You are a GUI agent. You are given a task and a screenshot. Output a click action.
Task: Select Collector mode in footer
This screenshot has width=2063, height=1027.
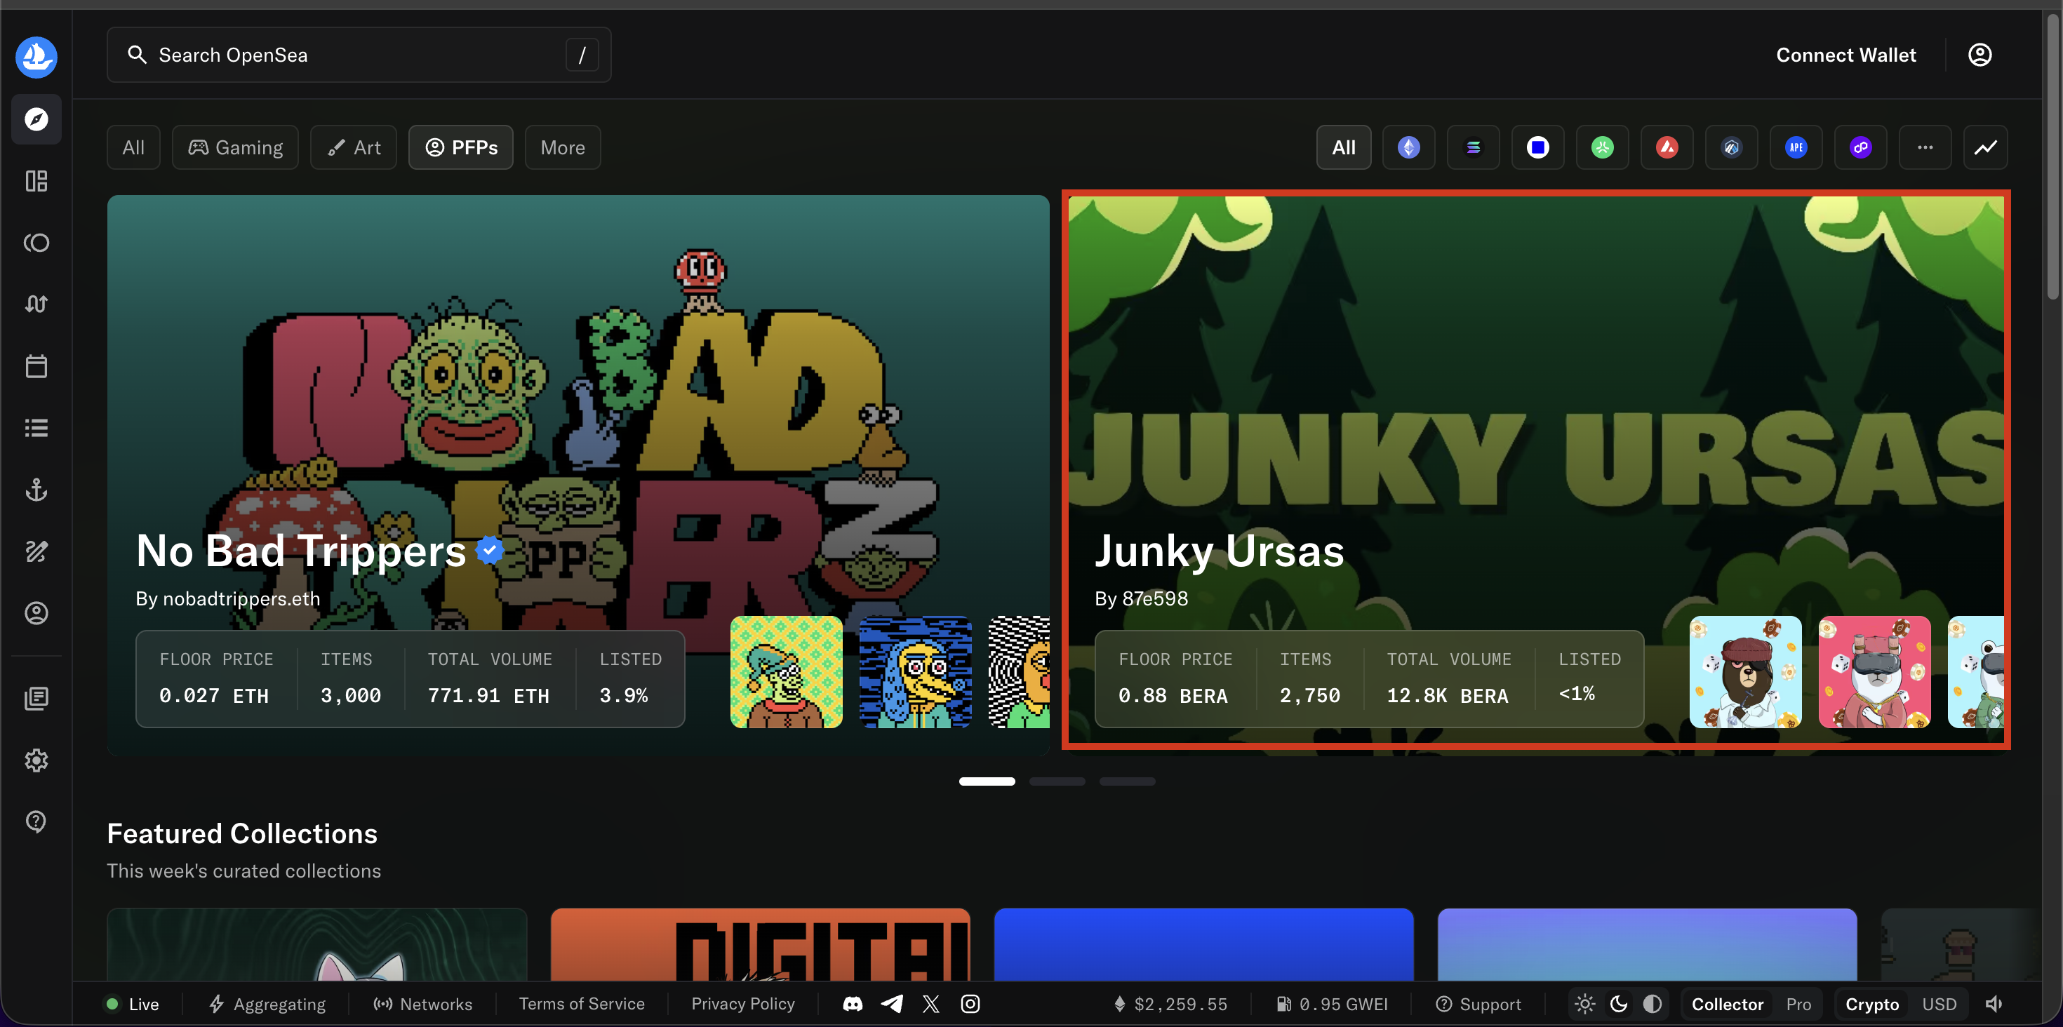coord(1728,1004)
